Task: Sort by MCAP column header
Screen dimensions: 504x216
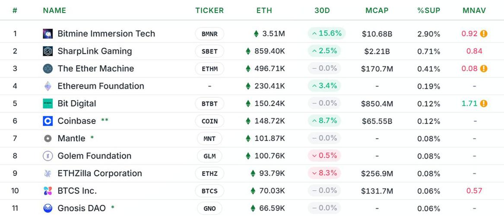Action: pyautogui.click(x=377, y=10)
